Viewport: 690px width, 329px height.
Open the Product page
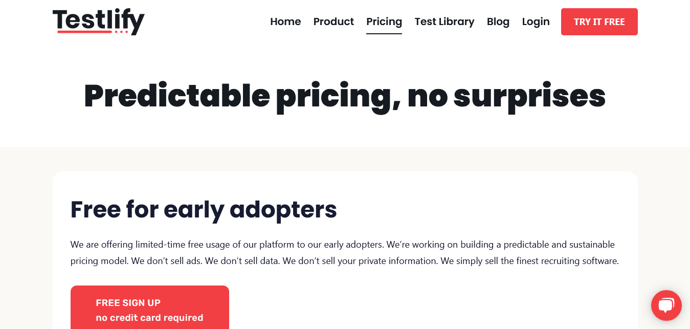pos(333,21)
